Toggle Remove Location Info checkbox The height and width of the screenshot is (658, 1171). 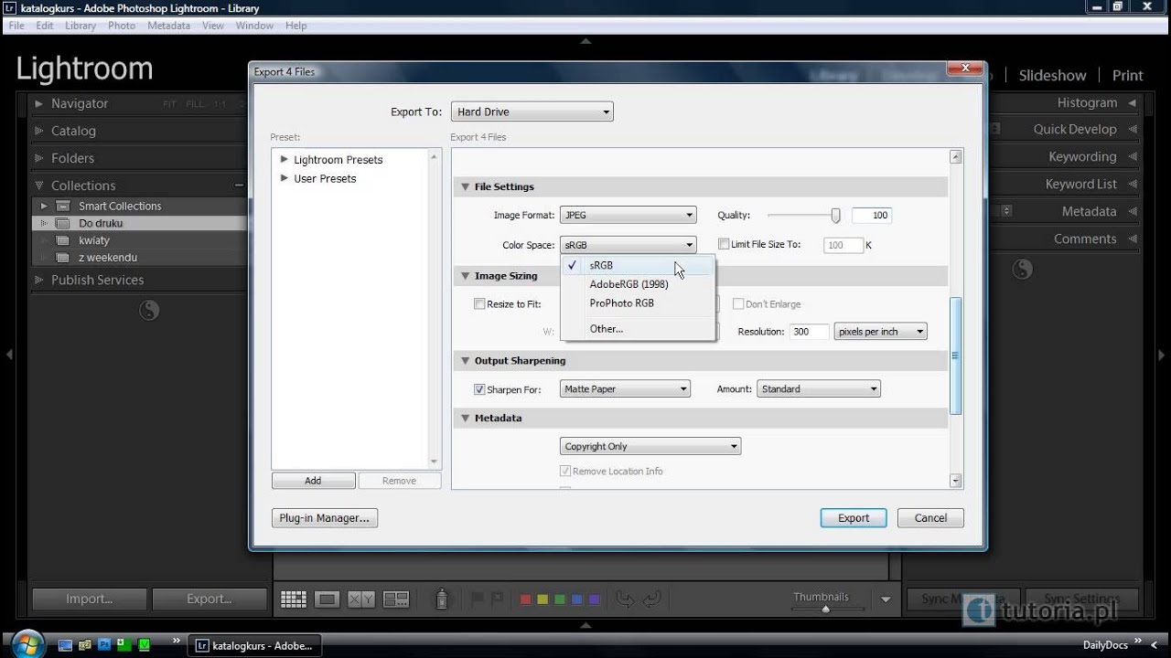tap(565, 472)
